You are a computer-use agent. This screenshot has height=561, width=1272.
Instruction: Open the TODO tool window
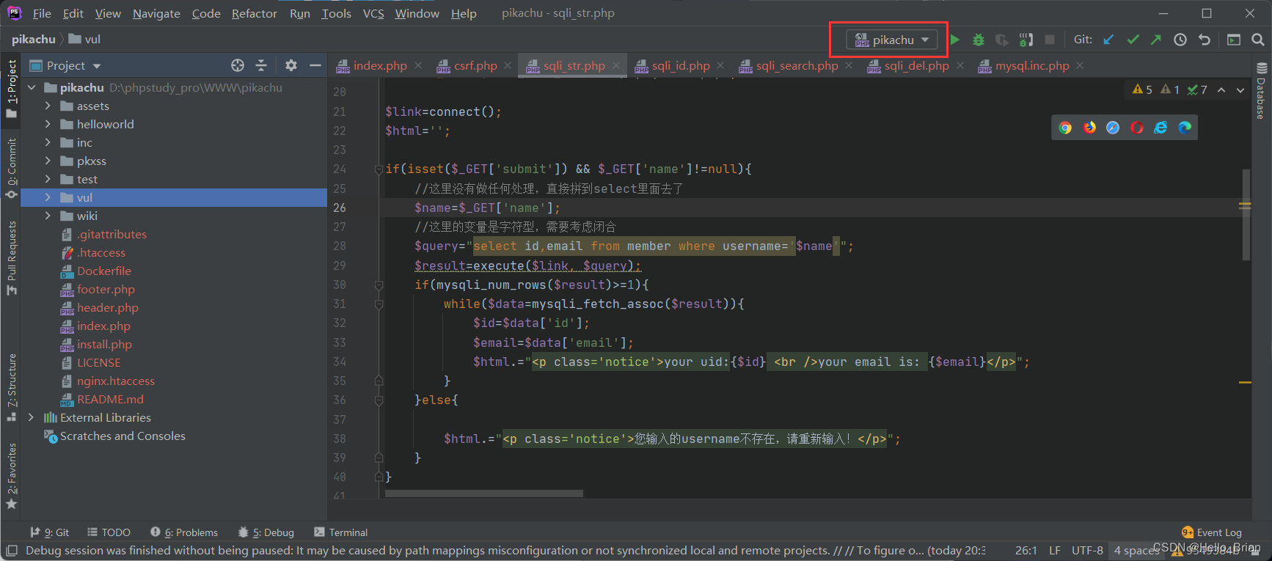[109, 532]
